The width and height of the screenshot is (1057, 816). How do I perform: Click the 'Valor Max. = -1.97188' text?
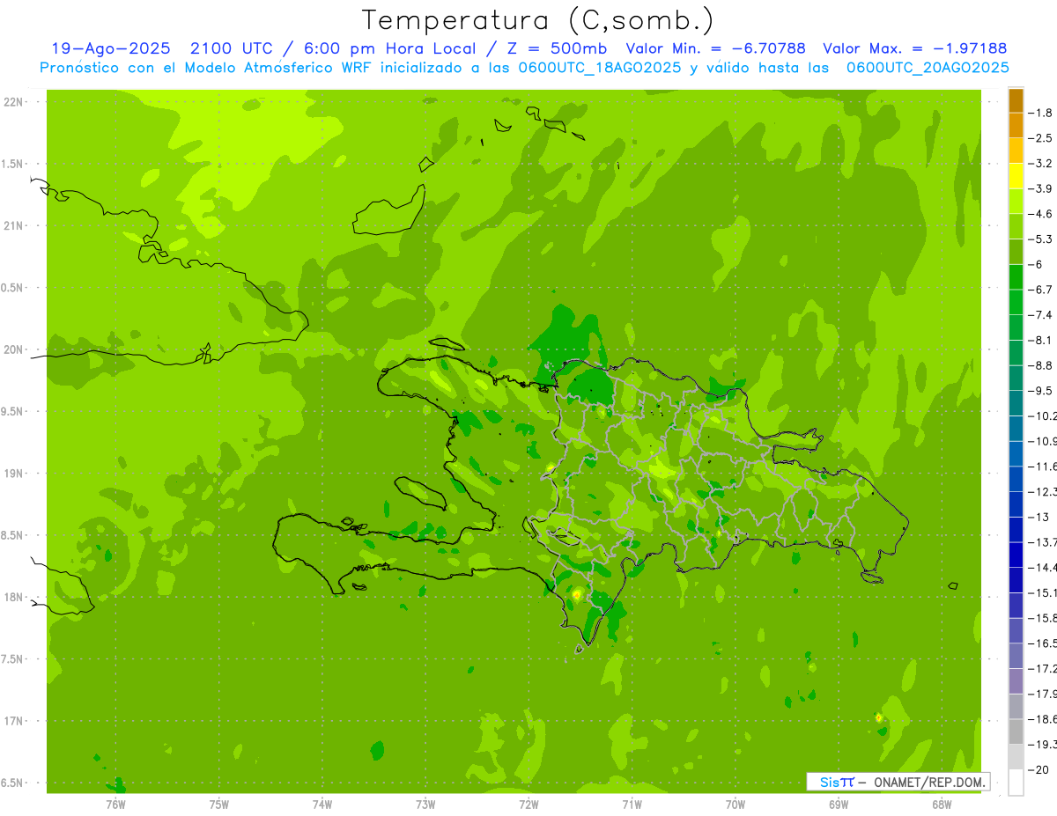[x=914, y=48]
